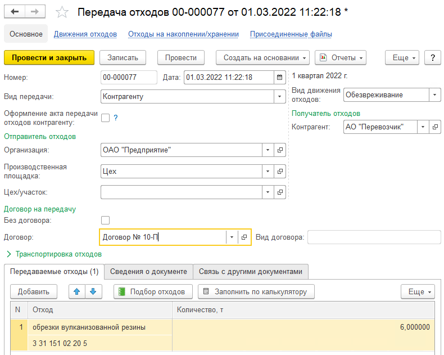Open the Производственная площадка dropdown list
Viewport: 444px width, 355px height.
(268, 171)
